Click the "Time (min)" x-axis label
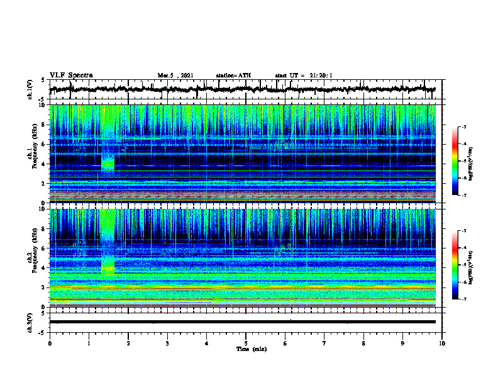 point(252,349)
